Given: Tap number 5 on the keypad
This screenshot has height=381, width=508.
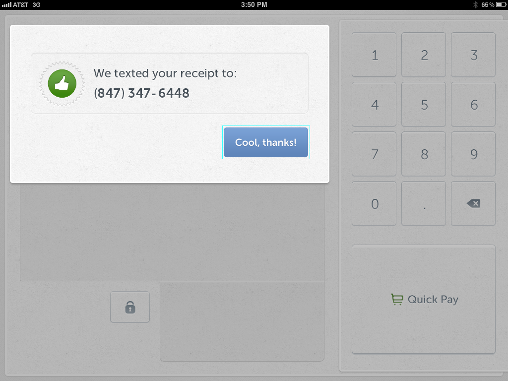Looking at the screenshot, I should (424, 104).
